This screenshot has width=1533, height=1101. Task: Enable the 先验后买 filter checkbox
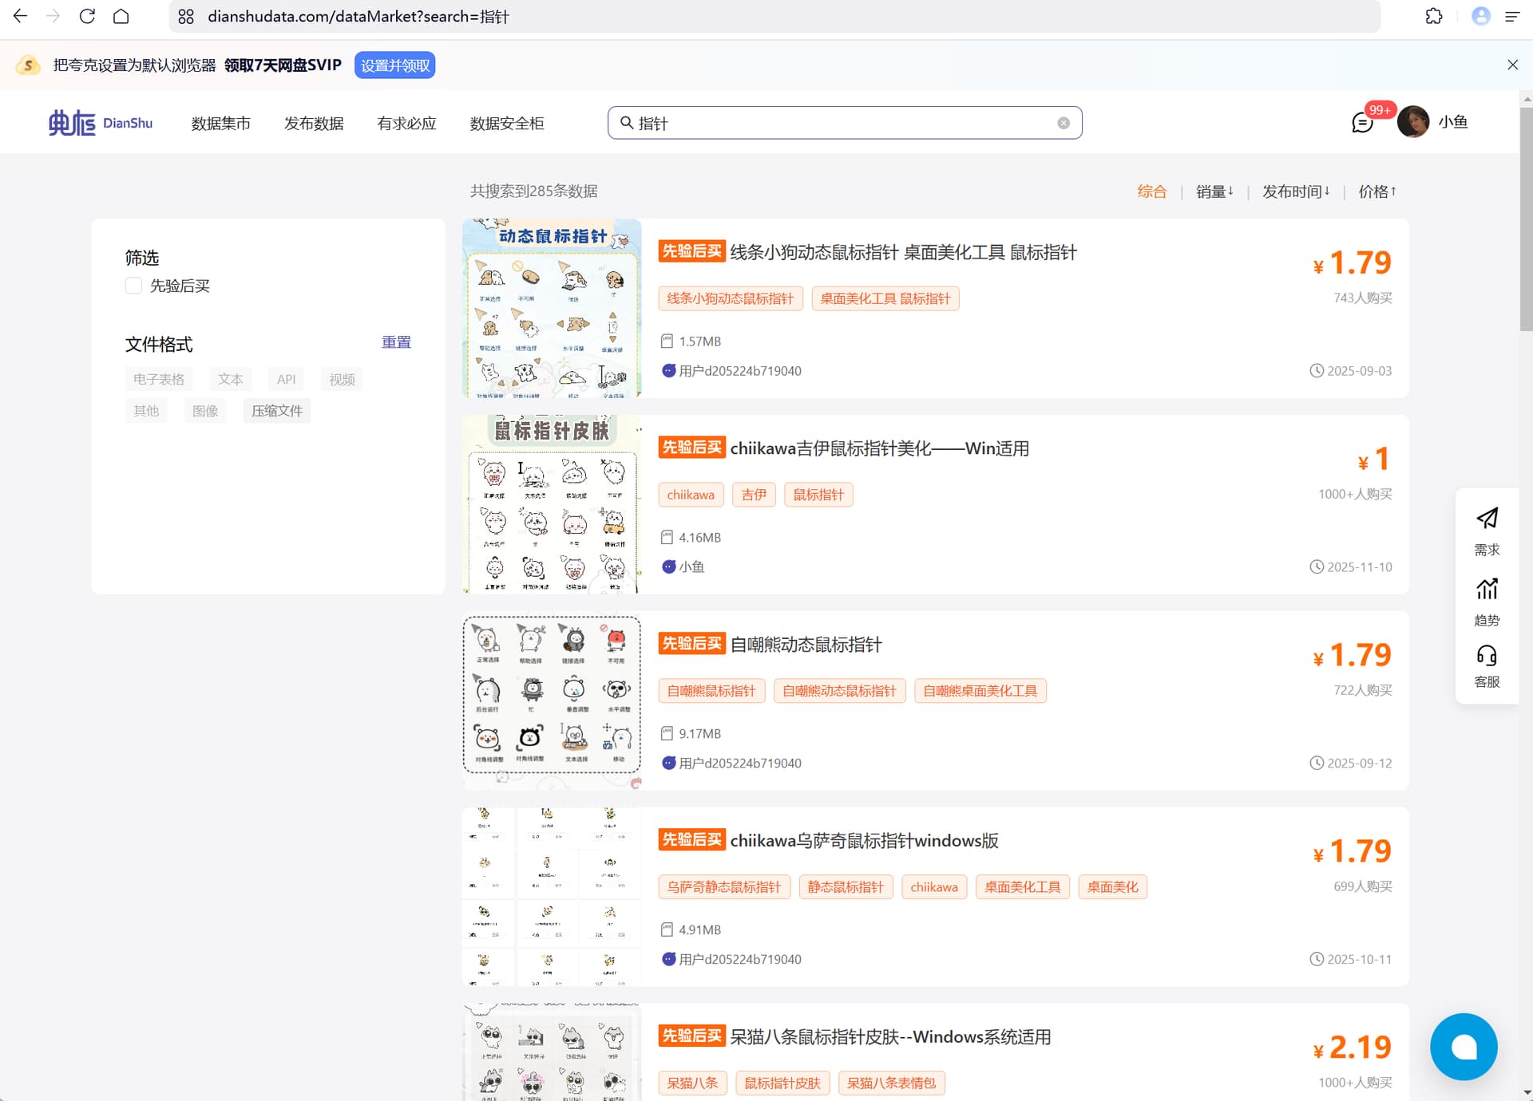133,286
